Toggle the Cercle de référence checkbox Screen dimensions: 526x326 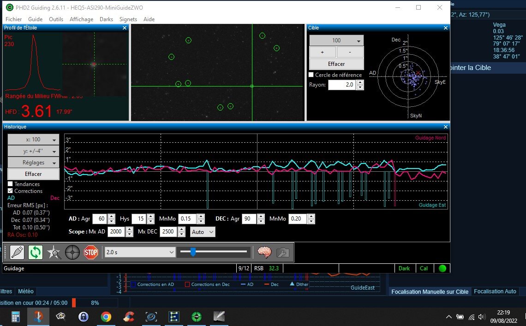pos(311,75)
